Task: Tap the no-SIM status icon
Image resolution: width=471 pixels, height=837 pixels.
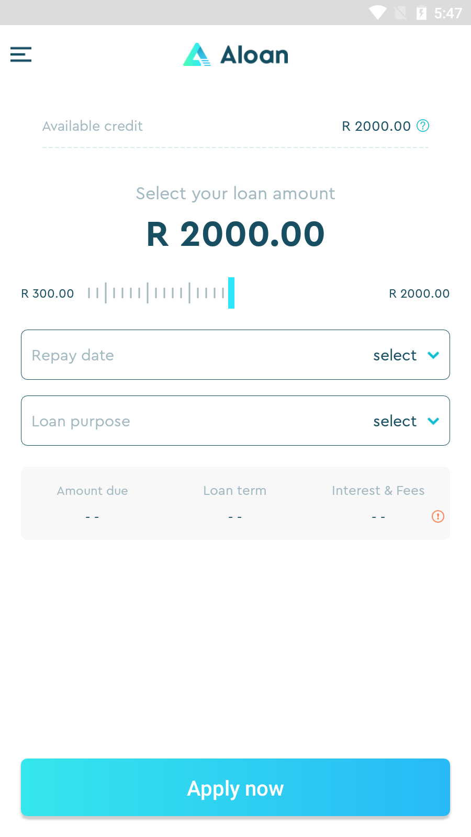Action: (x=400, y=13)
